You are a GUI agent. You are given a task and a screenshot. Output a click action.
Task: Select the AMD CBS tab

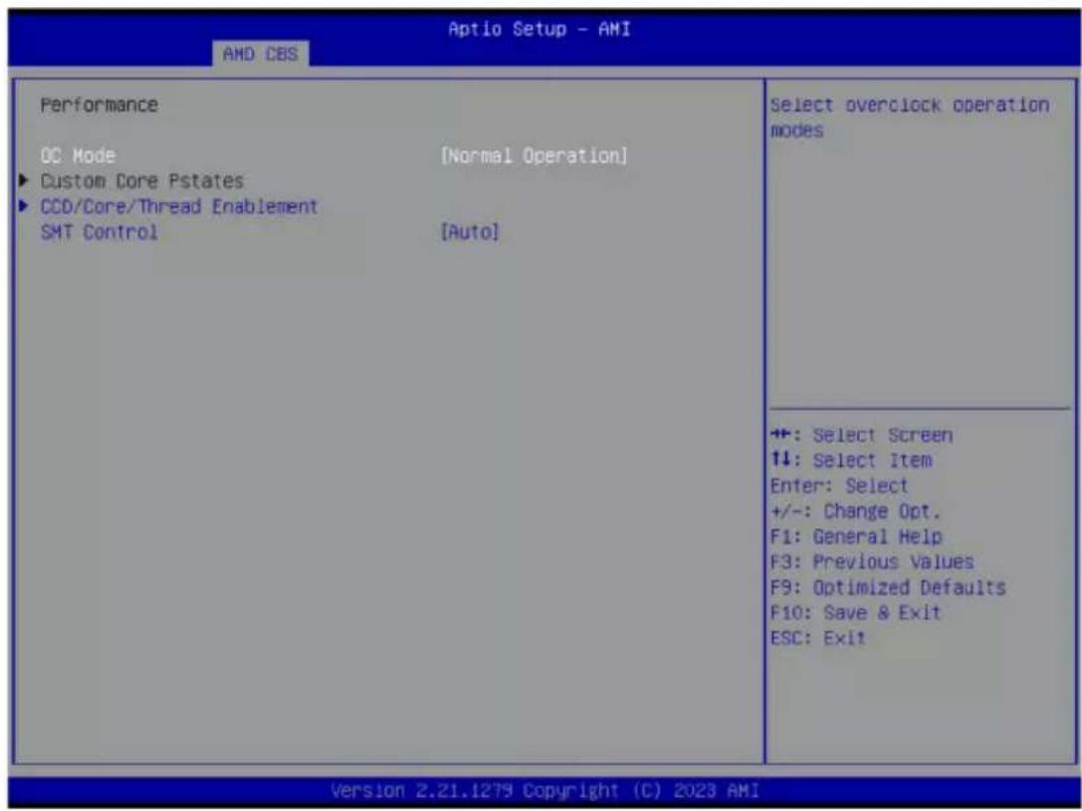click(x=261, y=54)
